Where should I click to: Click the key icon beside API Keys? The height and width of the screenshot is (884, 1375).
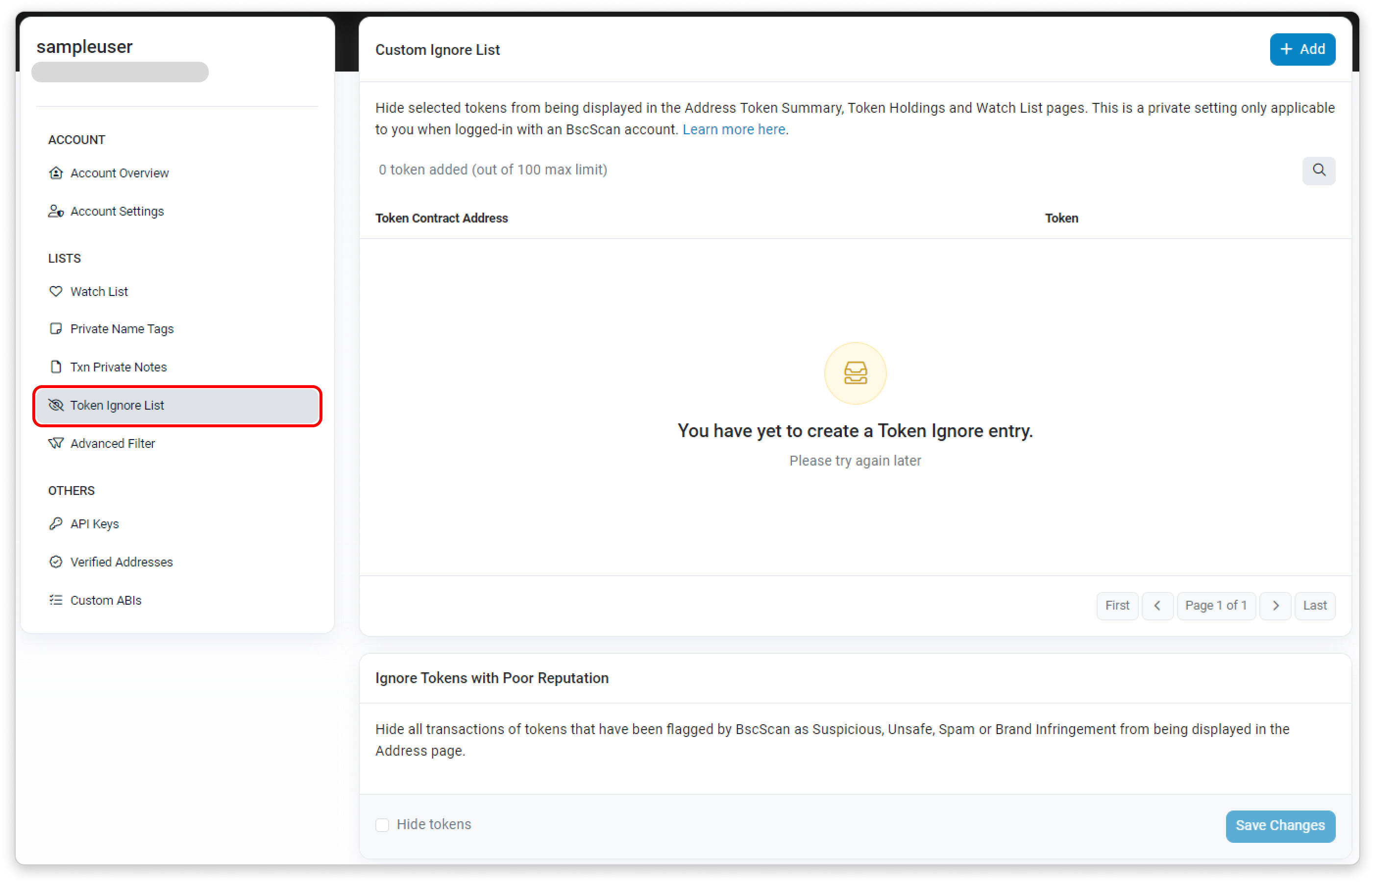pyautogui.click(x=56, y=523)
